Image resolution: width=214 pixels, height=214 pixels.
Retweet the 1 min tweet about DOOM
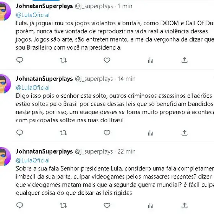pyautogui.click(x=63, y=60)
